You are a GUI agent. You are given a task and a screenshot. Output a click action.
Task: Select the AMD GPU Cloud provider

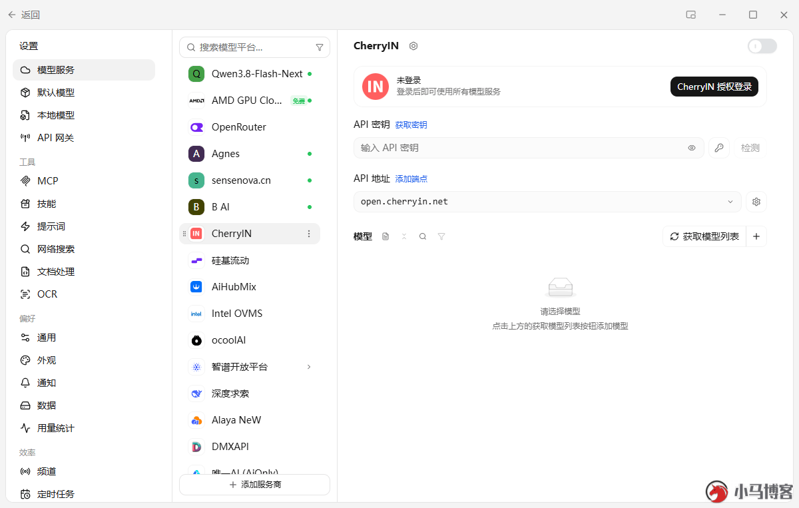click(x=250, y=101)
